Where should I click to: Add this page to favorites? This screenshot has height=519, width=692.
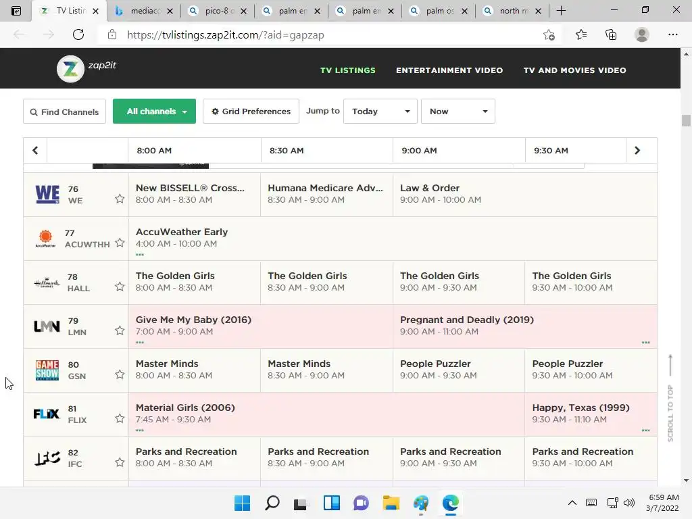pos(549,35)
